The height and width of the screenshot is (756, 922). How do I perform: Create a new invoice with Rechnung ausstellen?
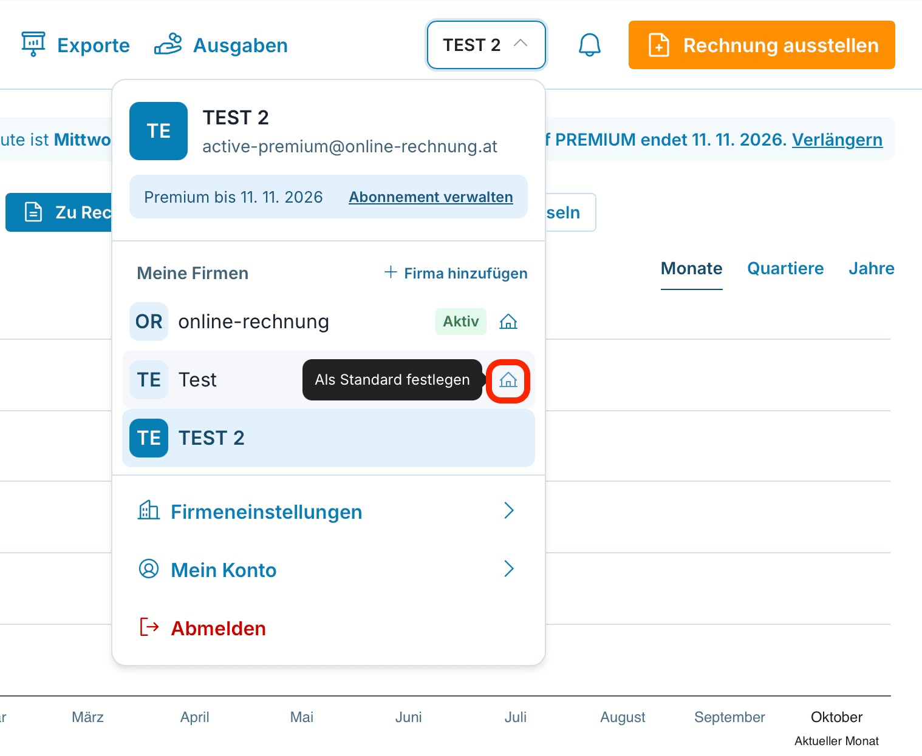[x=762, y=45]
